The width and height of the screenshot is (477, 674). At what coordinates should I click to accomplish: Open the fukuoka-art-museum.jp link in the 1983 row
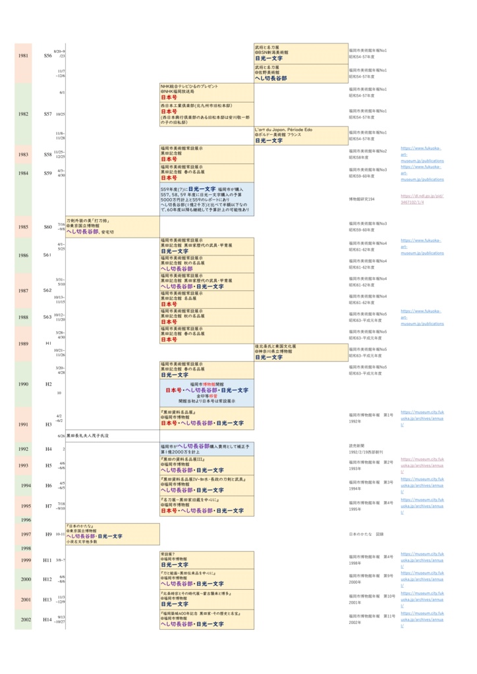click(422, 154)
